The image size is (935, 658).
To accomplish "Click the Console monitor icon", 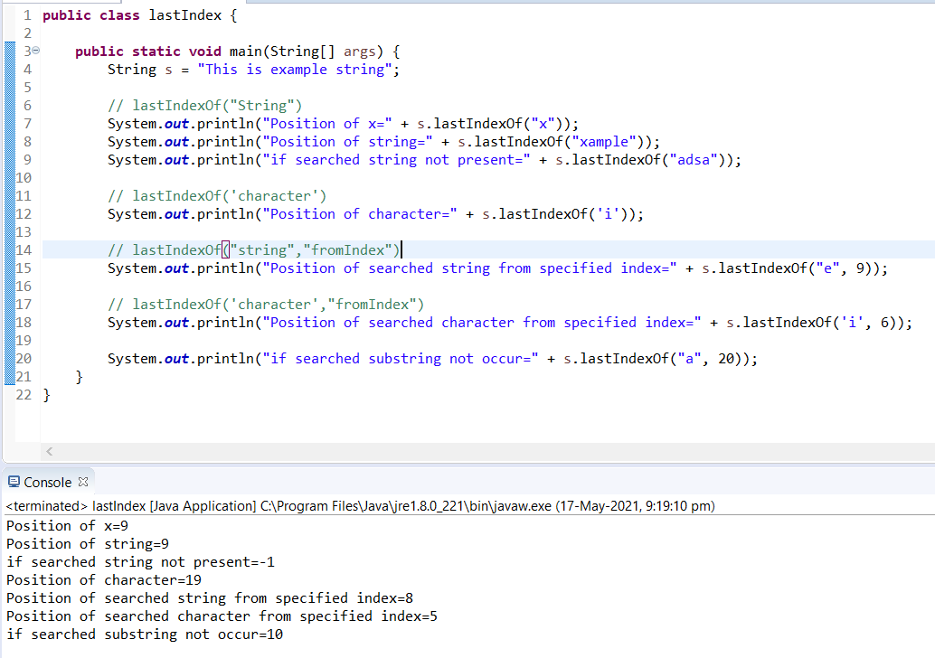I will pyautogui.click(x=14, y=482).
